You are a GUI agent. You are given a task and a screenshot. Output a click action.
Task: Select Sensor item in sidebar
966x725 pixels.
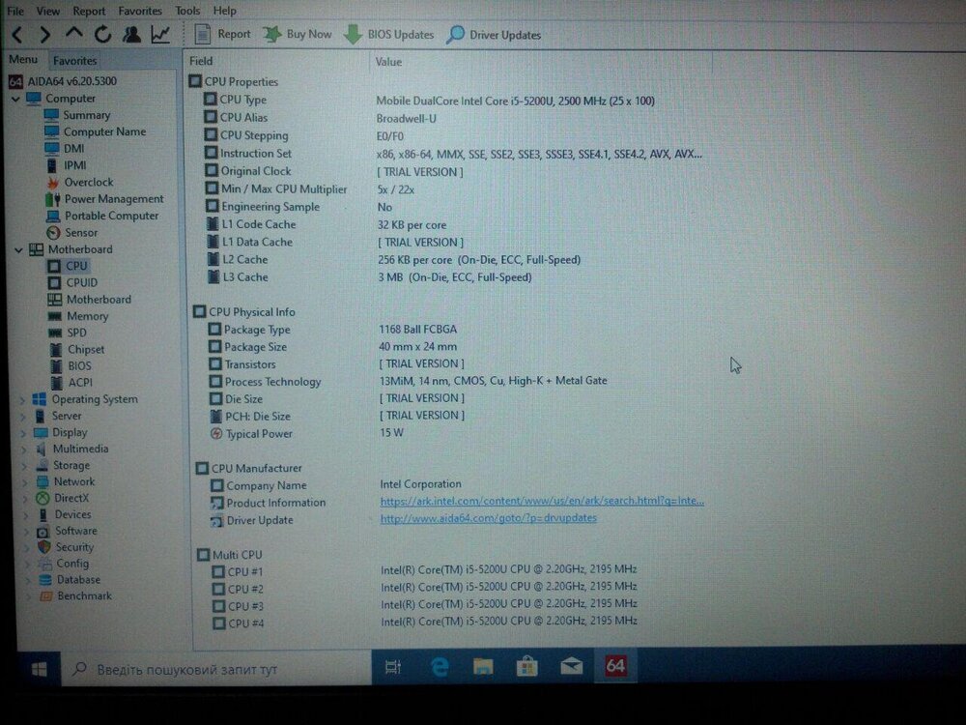coord(80,232)
